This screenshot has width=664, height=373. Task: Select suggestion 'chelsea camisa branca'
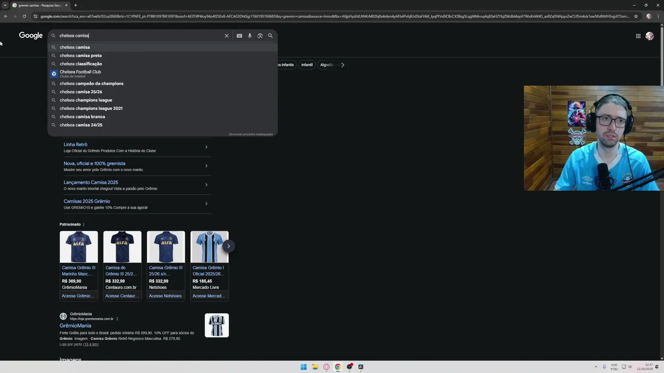coord(162,117)
